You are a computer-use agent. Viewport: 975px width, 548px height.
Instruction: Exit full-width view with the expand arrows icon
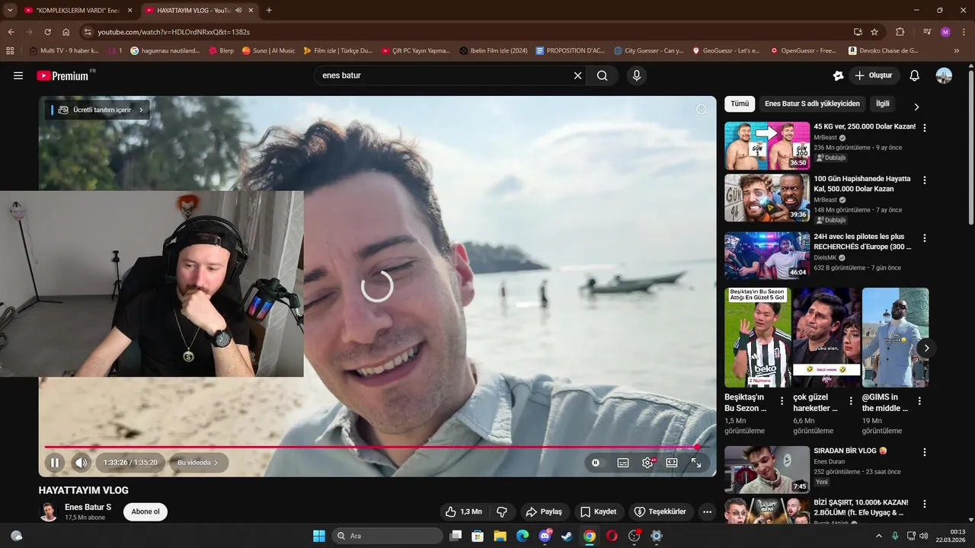pos(696,462)
